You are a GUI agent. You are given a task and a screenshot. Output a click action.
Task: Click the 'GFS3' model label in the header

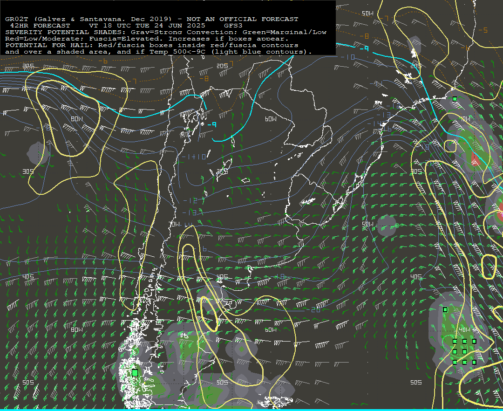tap(233, 26)
